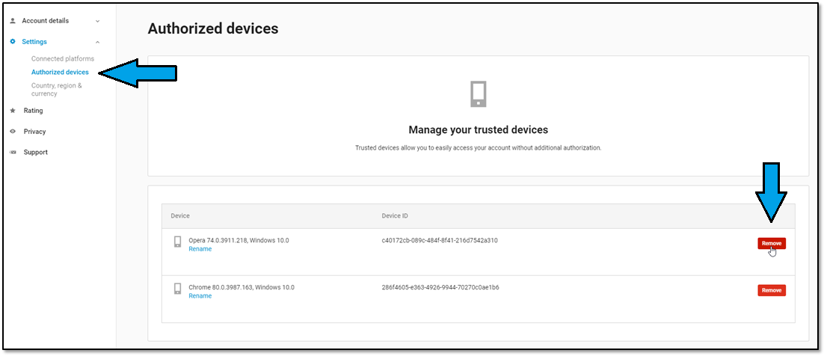
Task: Click the Privacy eye icon
Action: 13,132
